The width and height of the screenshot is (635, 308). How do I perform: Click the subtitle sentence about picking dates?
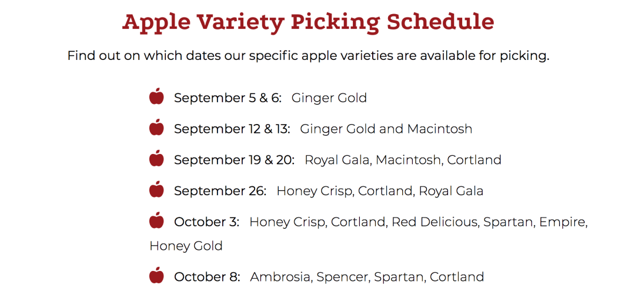pos(308,56)
